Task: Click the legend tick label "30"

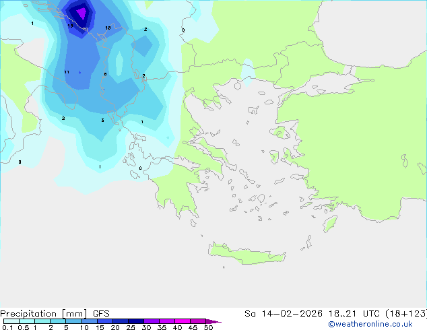Action: pos(146,327)
